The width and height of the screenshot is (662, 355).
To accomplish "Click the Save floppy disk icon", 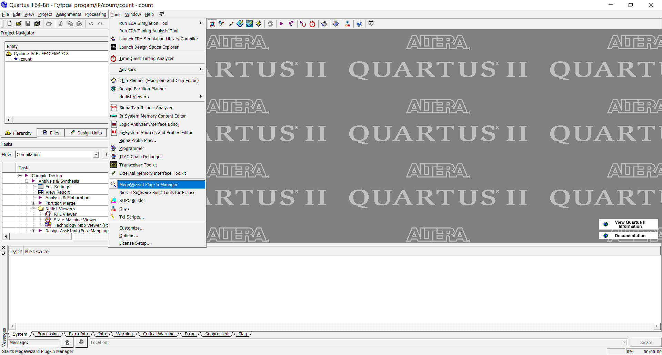I will [28, 23].
